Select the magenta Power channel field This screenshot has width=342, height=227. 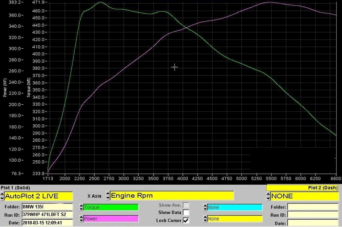tap(111, 219)
